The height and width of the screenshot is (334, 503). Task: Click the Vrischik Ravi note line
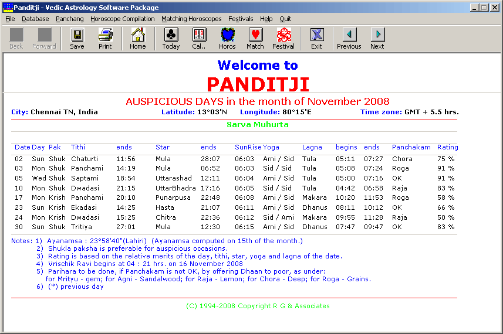(x=146, y=264)
